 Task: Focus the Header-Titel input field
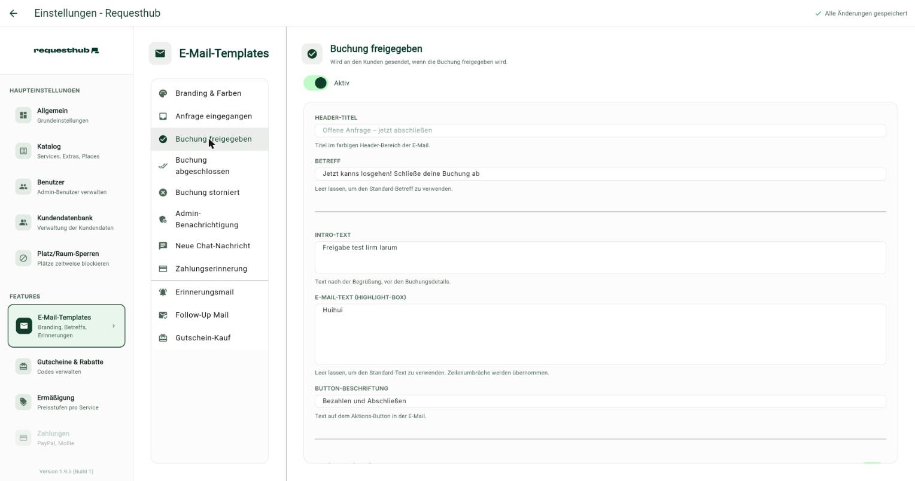coord(600,130)
